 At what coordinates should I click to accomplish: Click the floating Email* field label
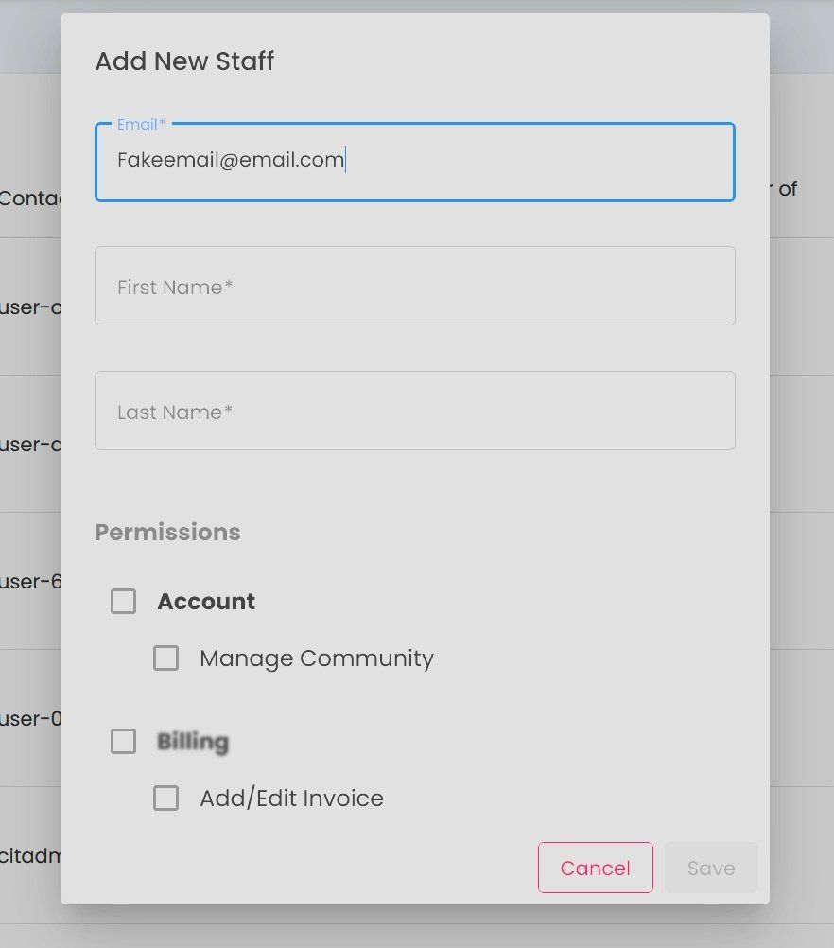(141, 125)
